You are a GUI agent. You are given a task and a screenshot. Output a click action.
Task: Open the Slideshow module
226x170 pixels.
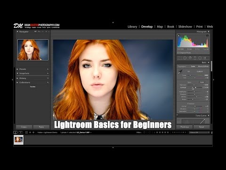[185, 26]
